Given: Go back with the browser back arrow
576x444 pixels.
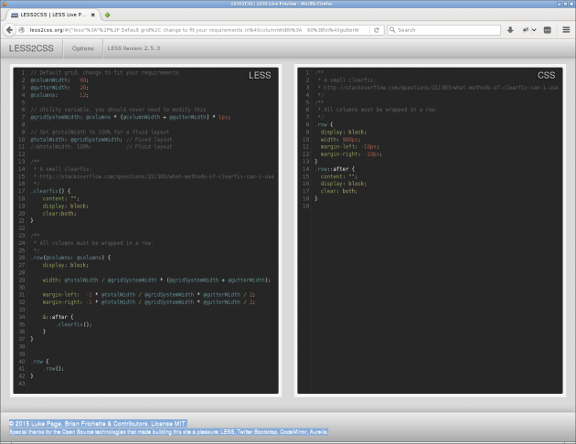Looking at the screenshot, I should (9, 30).
